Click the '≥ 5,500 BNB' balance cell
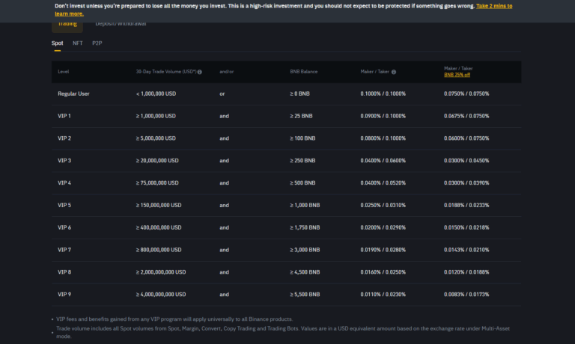This screenshot has width=575, height=344. 305,295
